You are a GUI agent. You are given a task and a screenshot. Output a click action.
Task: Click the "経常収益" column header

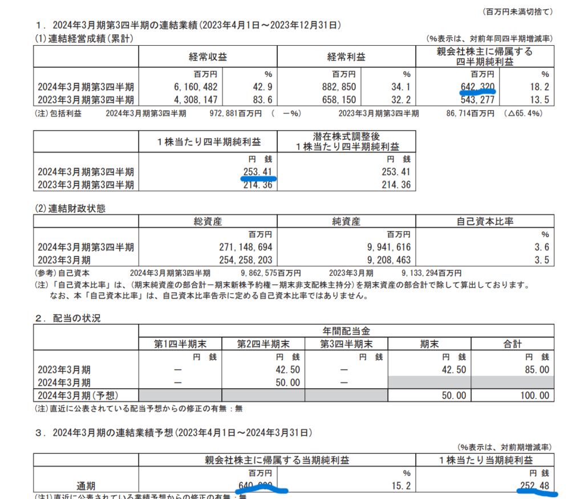(208, 57)
